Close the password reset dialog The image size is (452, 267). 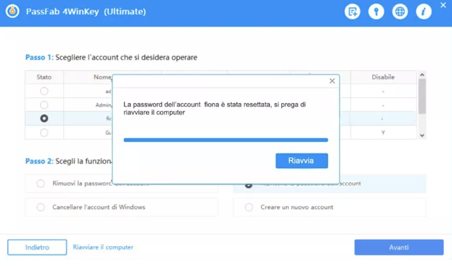pos(332,81)
